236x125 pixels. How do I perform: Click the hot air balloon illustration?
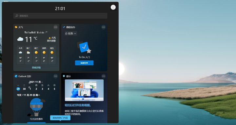[36, 107]
